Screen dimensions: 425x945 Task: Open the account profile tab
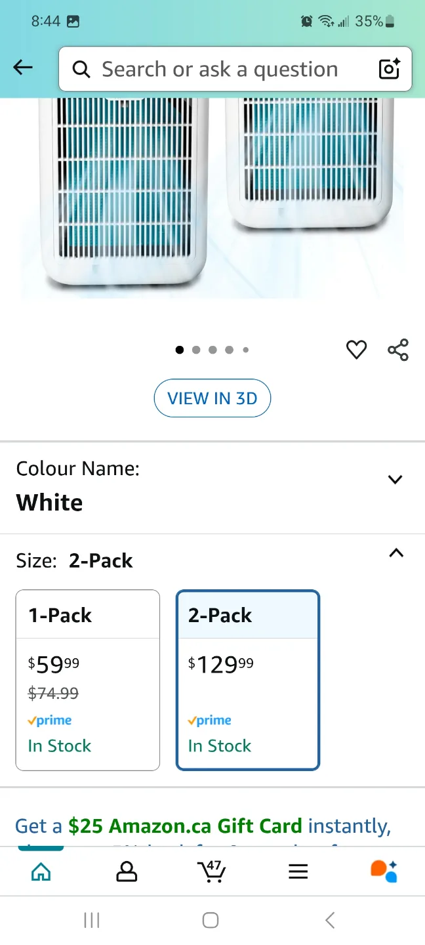point(126,871)
